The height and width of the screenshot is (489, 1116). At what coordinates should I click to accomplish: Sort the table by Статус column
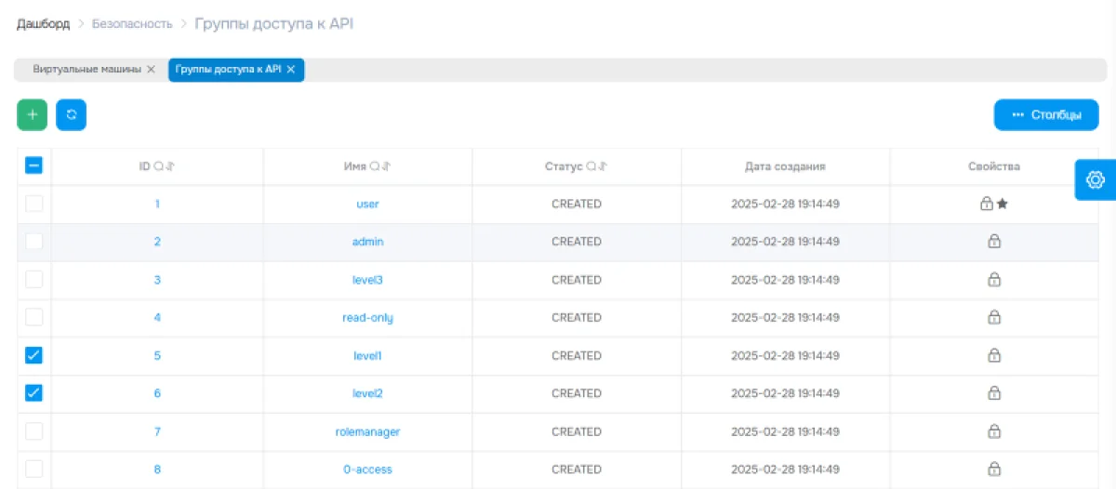click(x=602, y=166)
